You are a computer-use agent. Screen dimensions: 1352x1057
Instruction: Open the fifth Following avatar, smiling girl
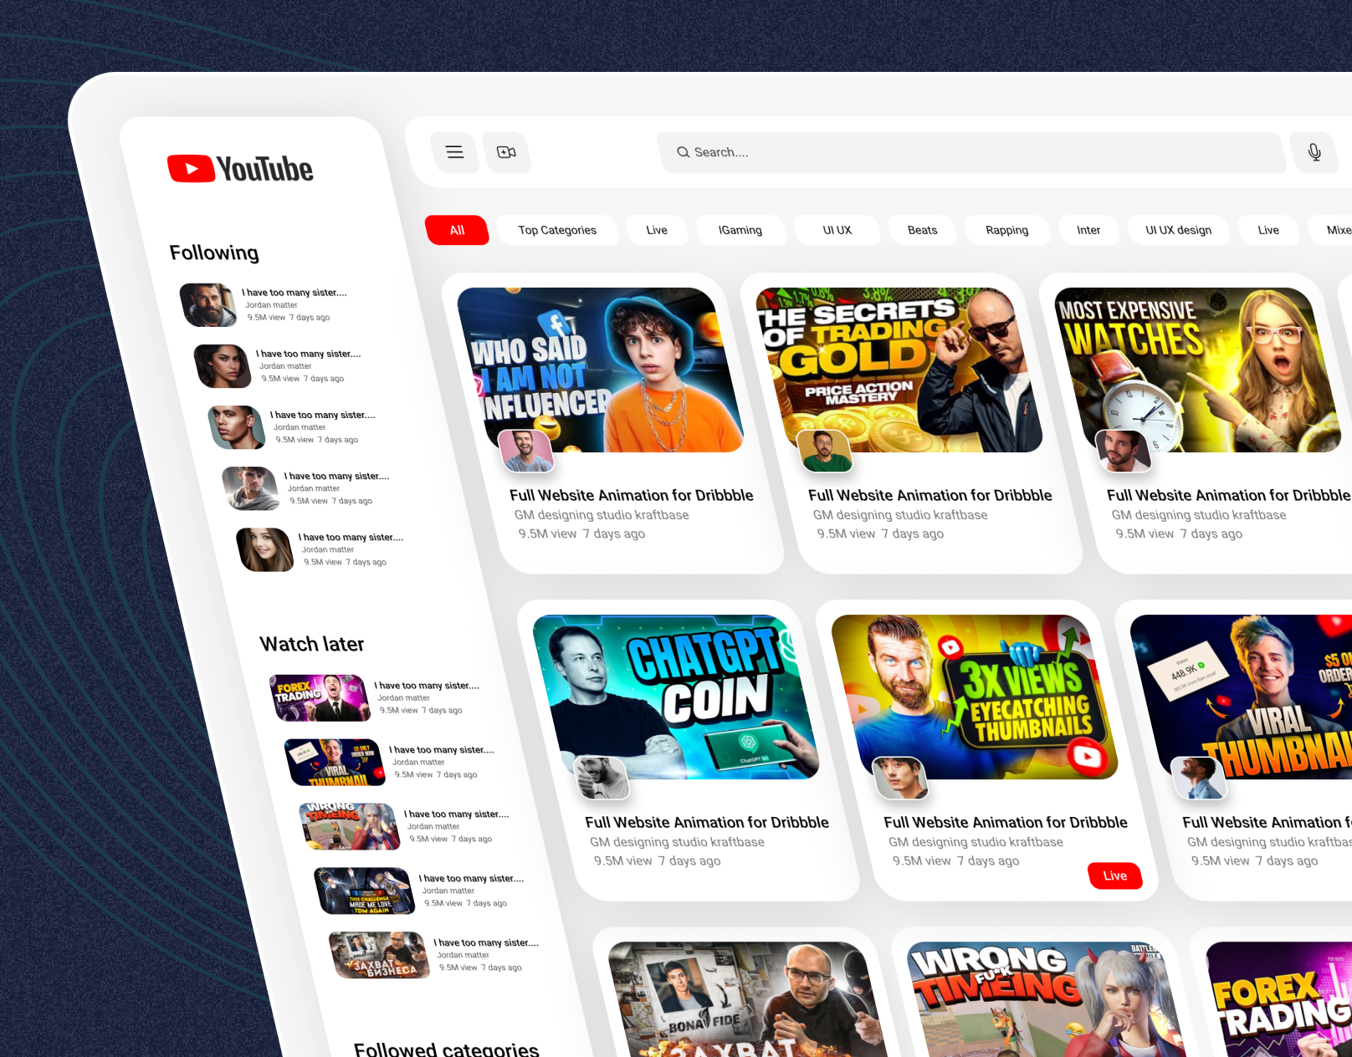pos(265,549)
